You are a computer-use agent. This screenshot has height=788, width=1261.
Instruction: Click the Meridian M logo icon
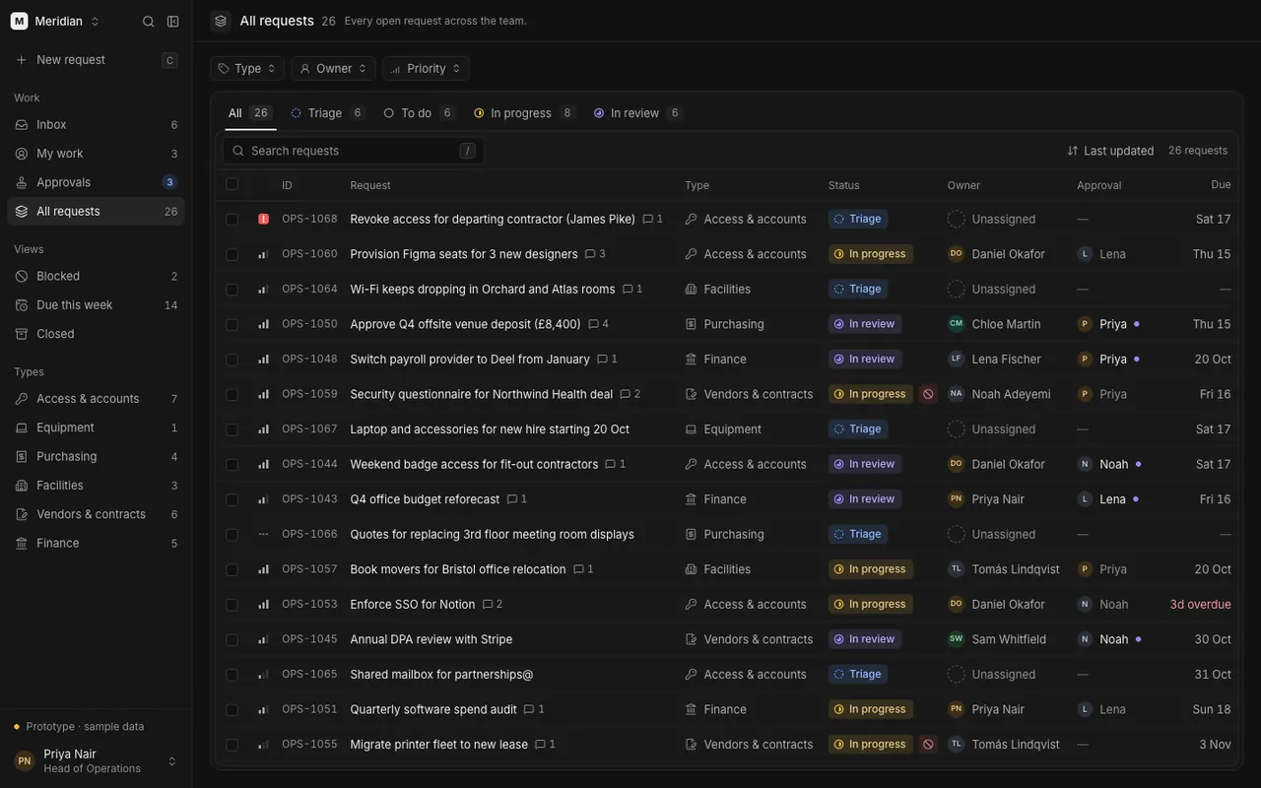click(19, 21)
